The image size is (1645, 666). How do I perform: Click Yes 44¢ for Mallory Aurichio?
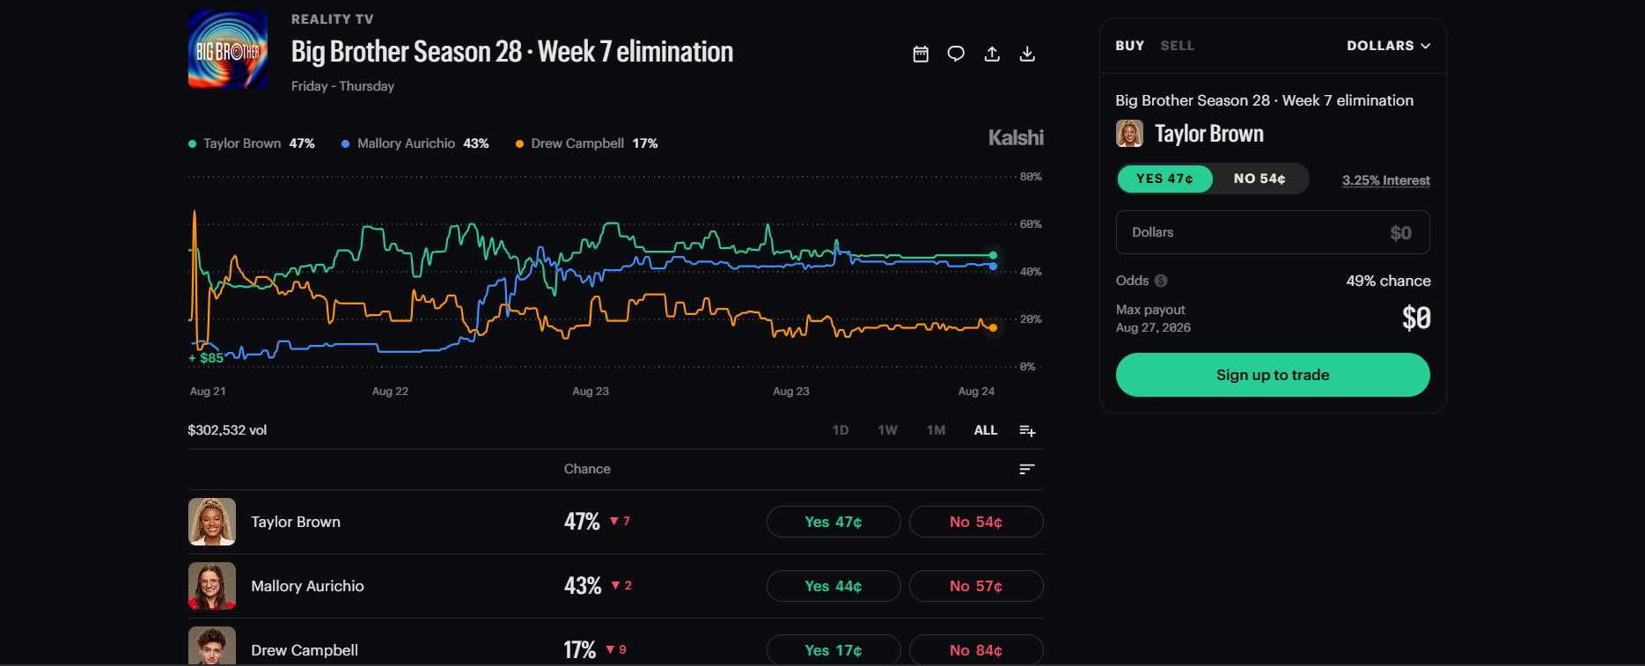click(834, 586)
